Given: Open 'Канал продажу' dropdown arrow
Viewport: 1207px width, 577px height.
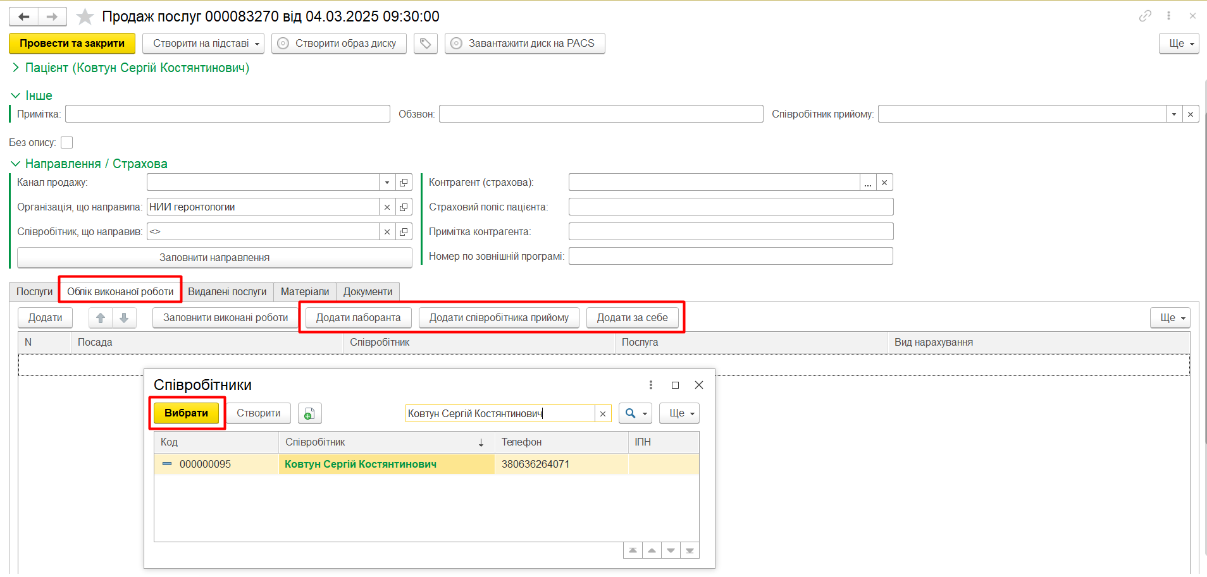Looking at the screenshot, I should coord(387,183).
